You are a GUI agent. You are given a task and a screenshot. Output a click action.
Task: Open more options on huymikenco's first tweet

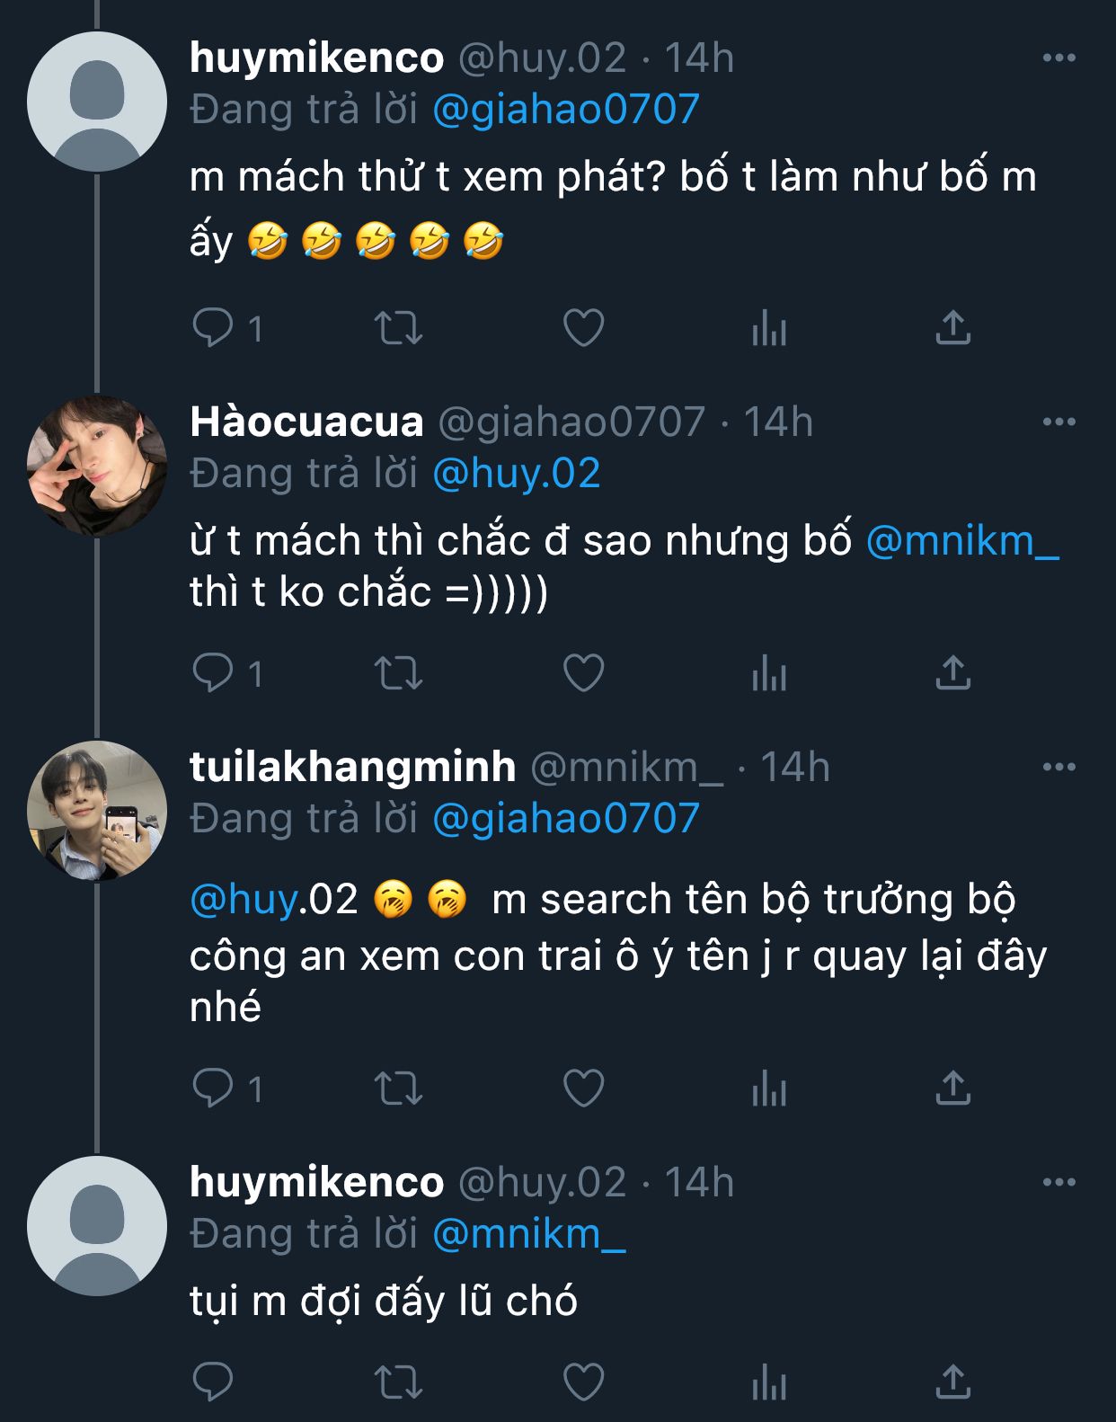pos(1058,58)
